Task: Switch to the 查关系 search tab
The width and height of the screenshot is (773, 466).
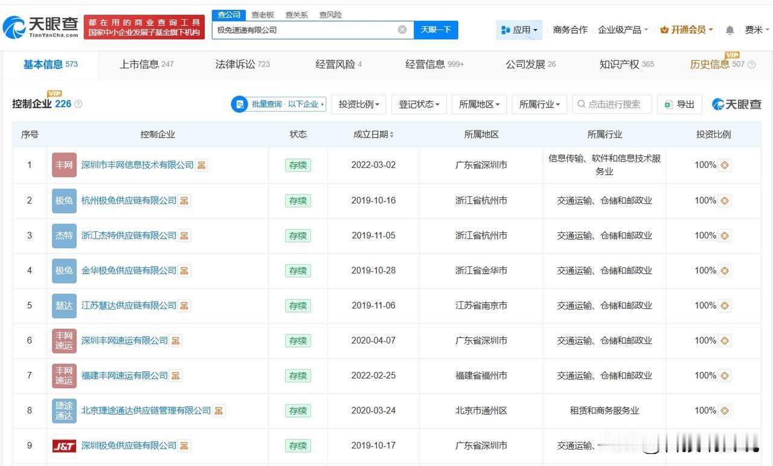Action: tap(297, 14)
